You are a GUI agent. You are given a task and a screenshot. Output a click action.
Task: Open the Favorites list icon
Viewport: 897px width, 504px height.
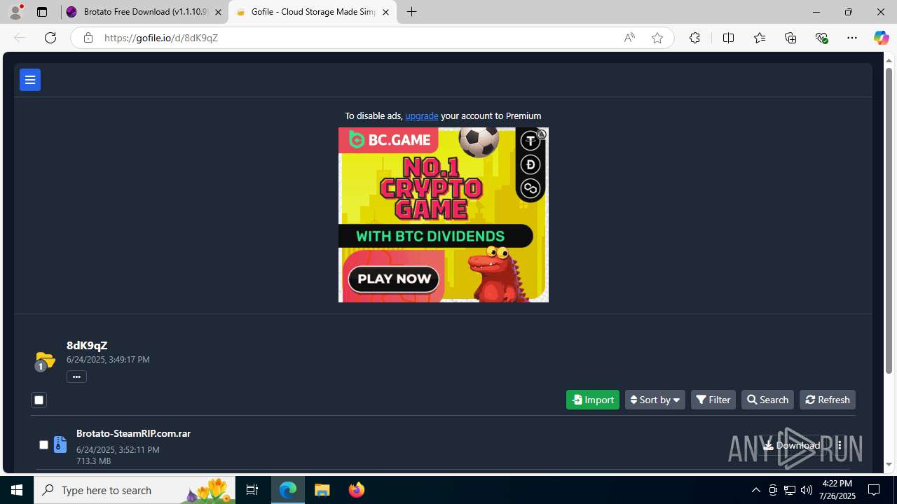(x=760, y=38)
